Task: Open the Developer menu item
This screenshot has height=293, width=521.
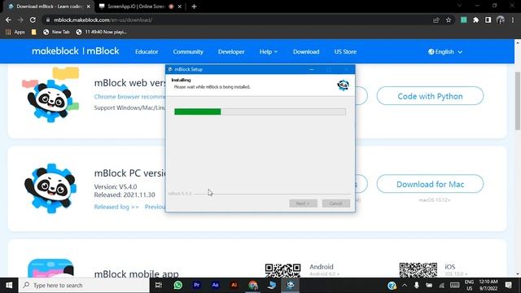Action: 231,52
